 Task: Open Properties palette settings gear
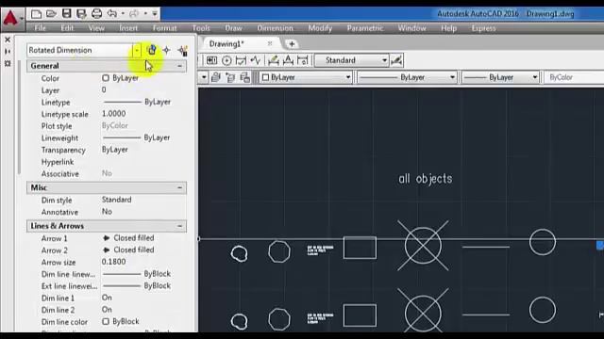[8, 63]
